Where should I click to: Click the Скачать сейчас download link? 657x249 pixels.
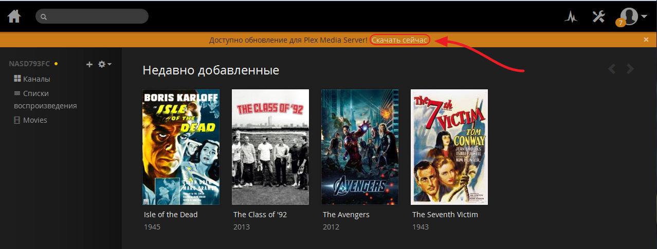pyautogui.click(x=399, y=40)
